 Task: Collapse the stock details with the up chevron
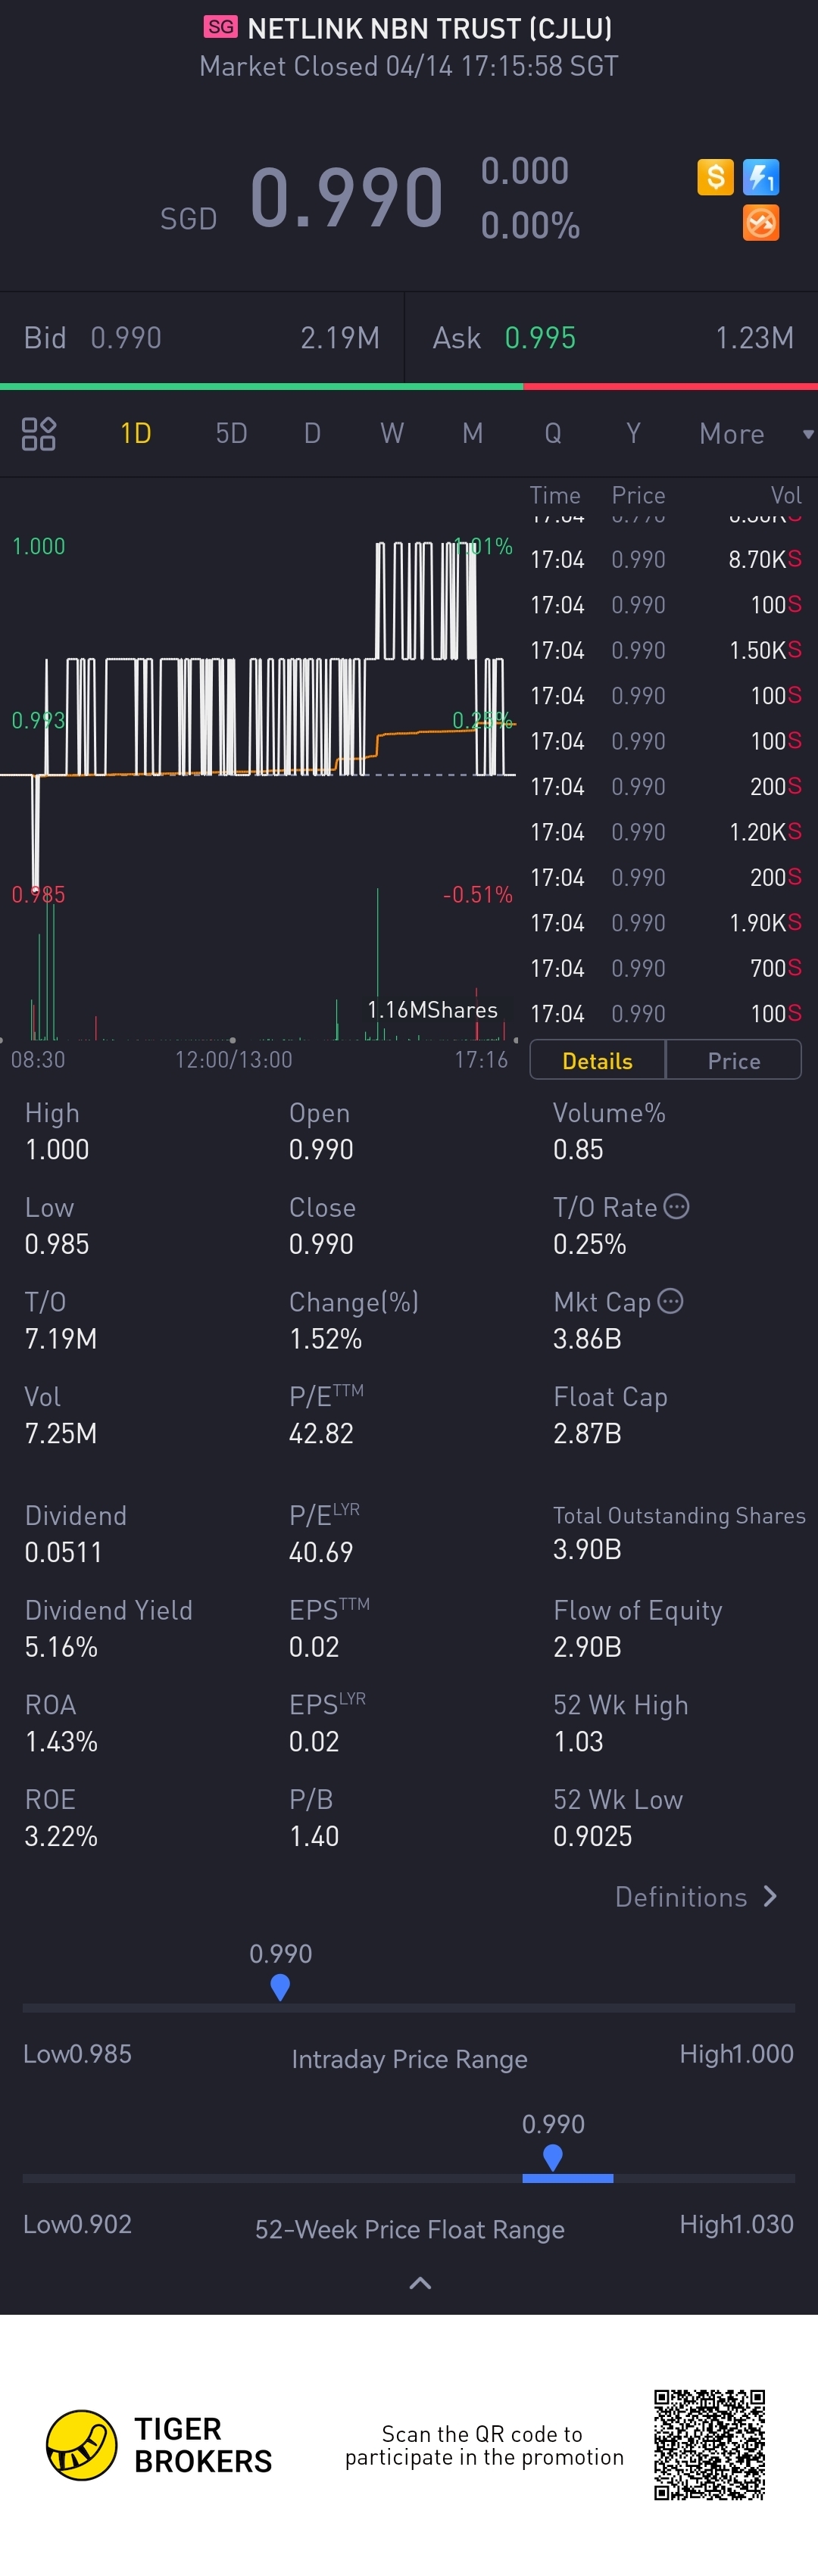[x=420, y=2282]
